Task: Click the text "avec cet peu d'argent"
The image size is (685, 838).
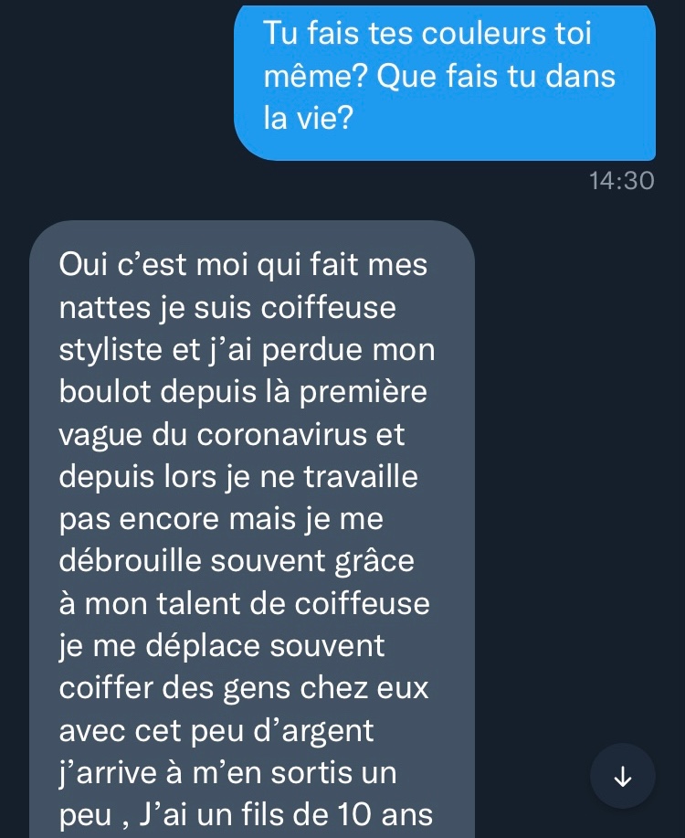Action: (216, 731)
